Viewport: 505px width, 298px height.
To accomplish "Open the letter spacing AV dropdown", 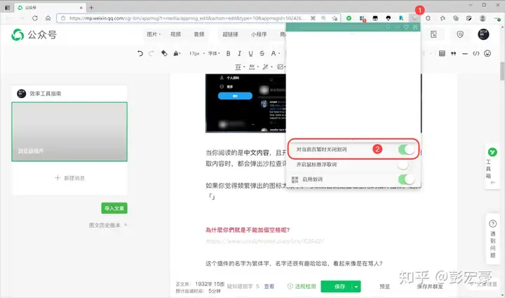I will 253,67.
